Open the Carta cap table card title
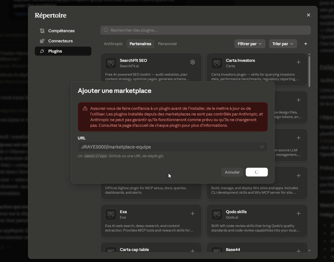The height and width of the screenshot is (262, 334). click(134, 250)
